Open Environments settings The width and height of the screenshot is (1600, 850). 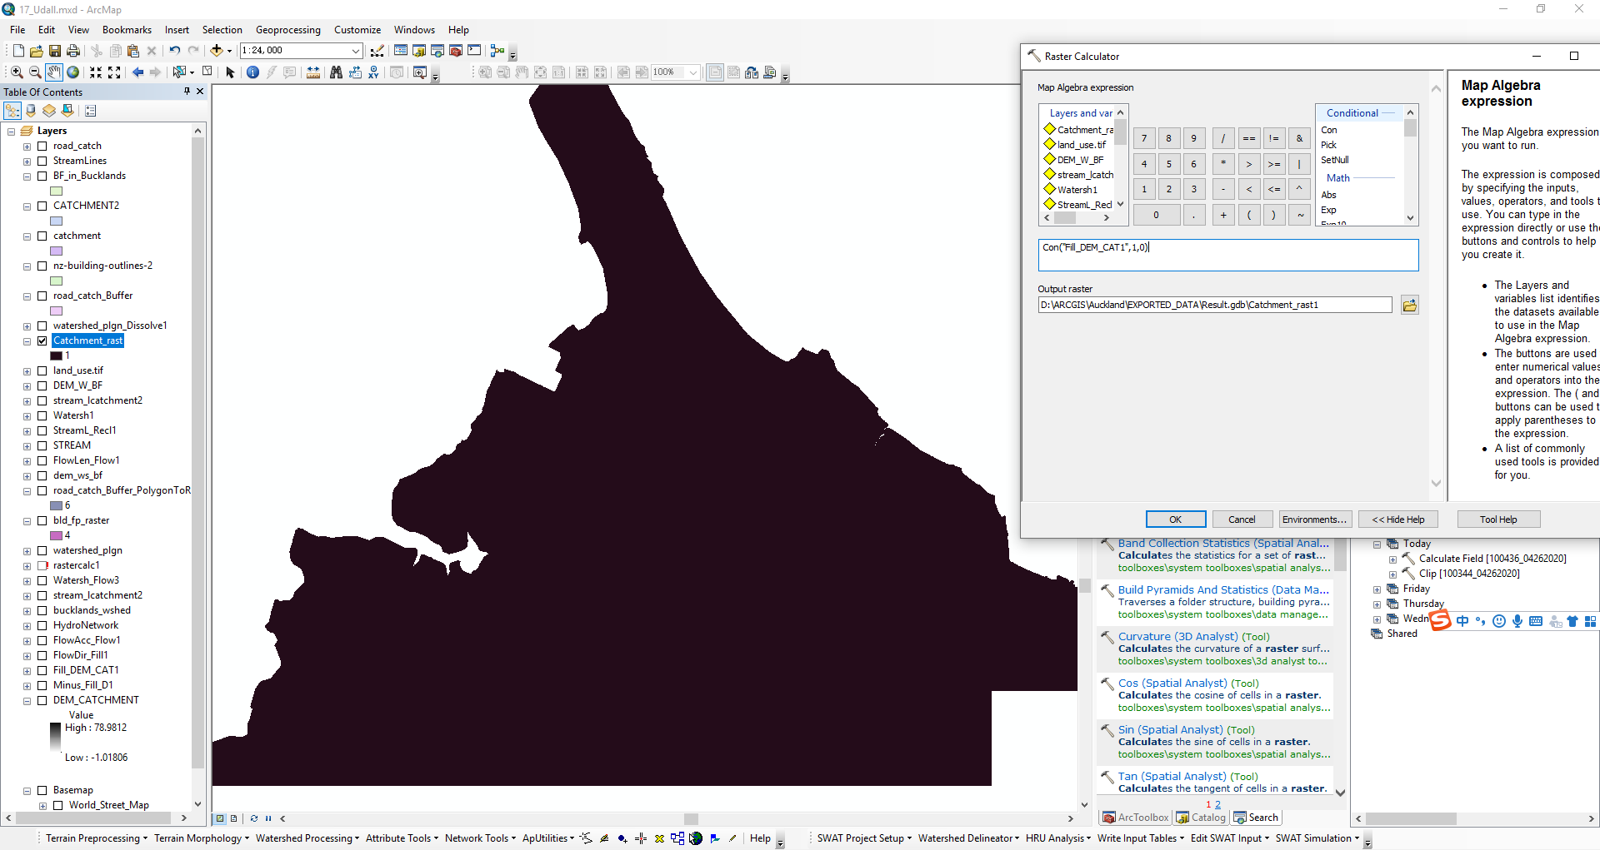pyautogui.click(x=1314, y=519)
